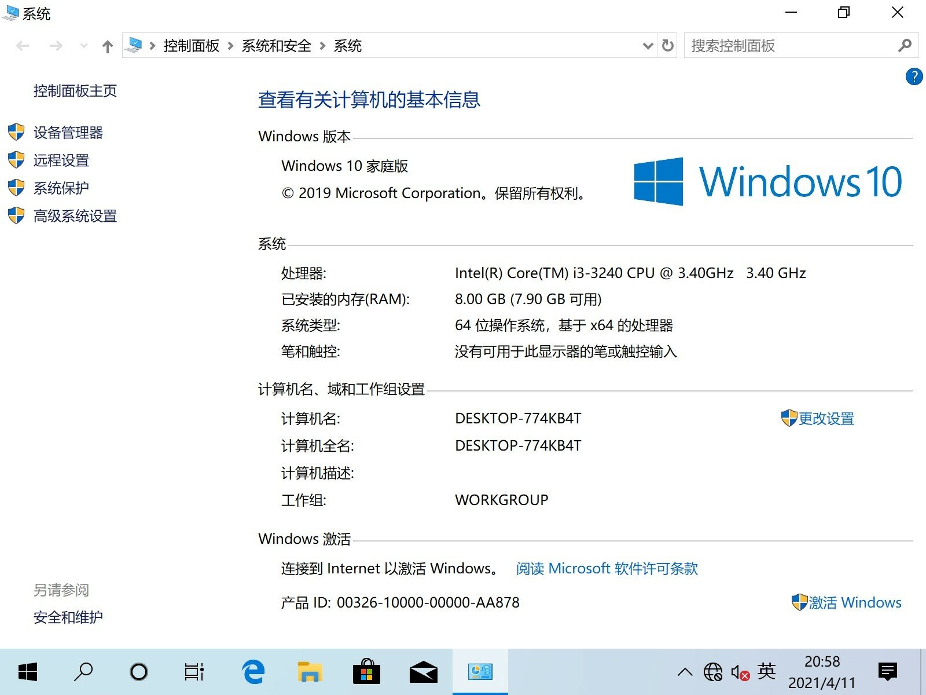Image resolution: width=926 pixels, height=695 pixels.
Task: Show hidden system tray icons
Action: 685,672
